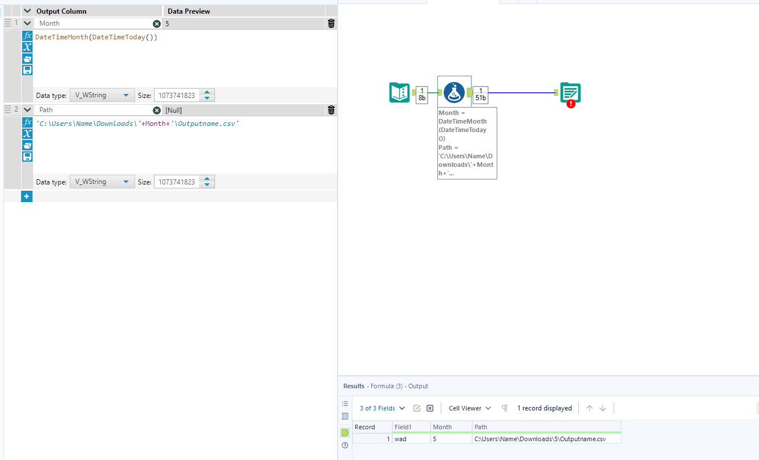Open the 3 of 3 Fields dropdown
Viewport: 759px width, 460px height.
pyautogui.click(x=381, y=408)
